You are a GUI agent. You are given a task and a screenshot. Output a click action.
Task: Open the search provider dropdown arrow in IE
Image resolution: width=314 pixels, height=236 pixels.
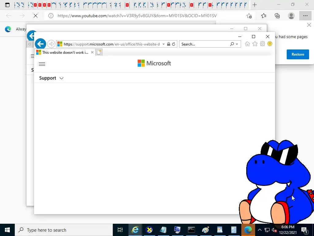point(237,44)
